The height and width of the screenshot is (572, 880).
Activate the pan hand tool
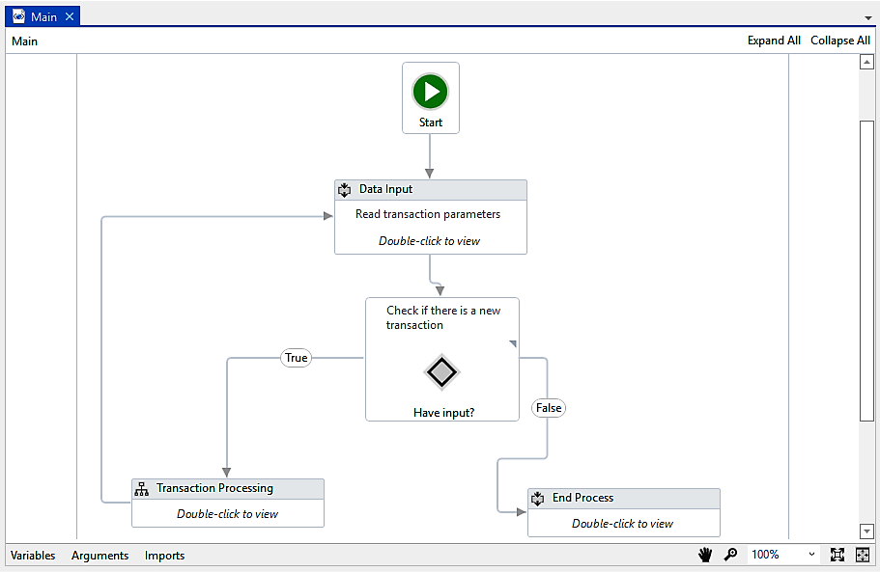[705, 555]
